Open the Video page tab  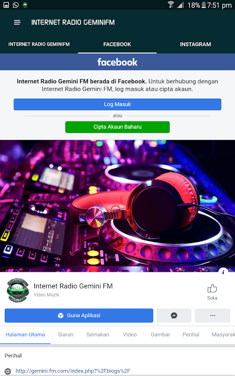130,335
